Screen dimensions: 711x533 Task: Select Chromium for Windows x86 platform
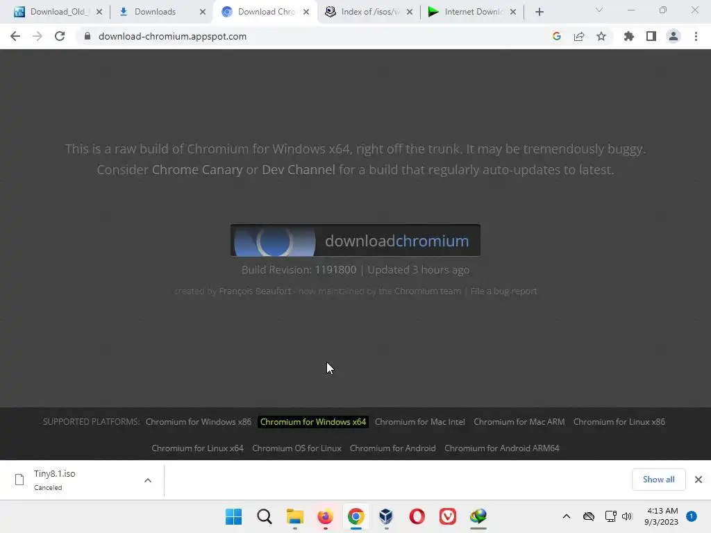click(x=198, y=421)
